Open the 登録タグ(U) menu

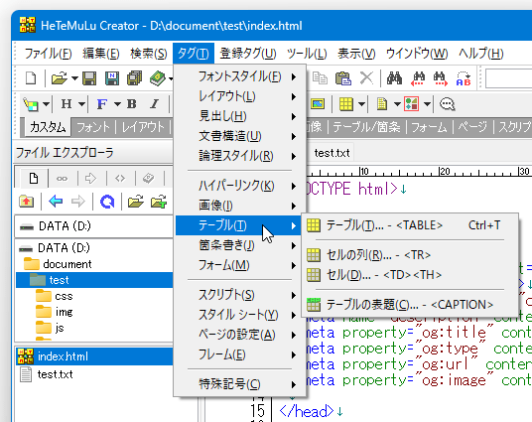pos(248,54)
